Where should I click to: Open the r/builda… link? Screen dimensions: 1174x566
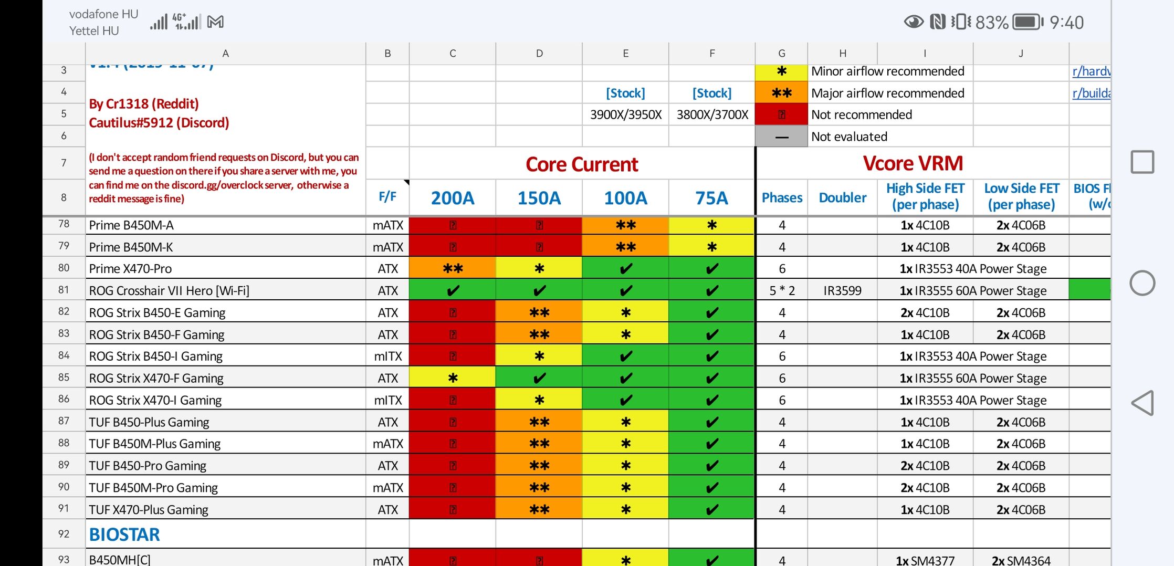point(1091,93)
